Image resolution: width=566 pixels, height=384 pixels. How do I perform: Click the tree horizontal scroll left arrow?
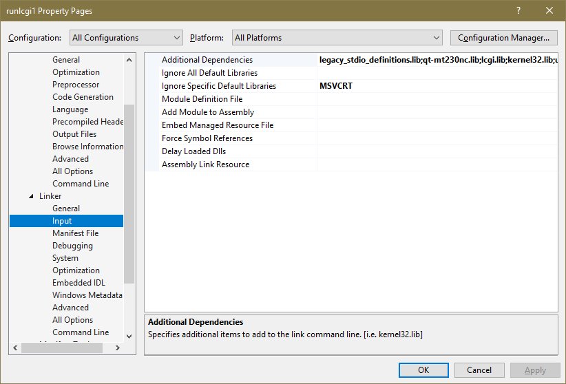(15, 348)
